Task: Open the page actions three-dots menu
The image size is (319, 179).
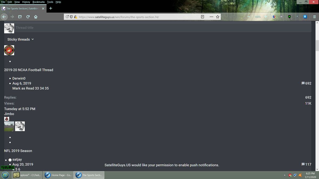Action: pyautogui.click(x=211, y=17)
